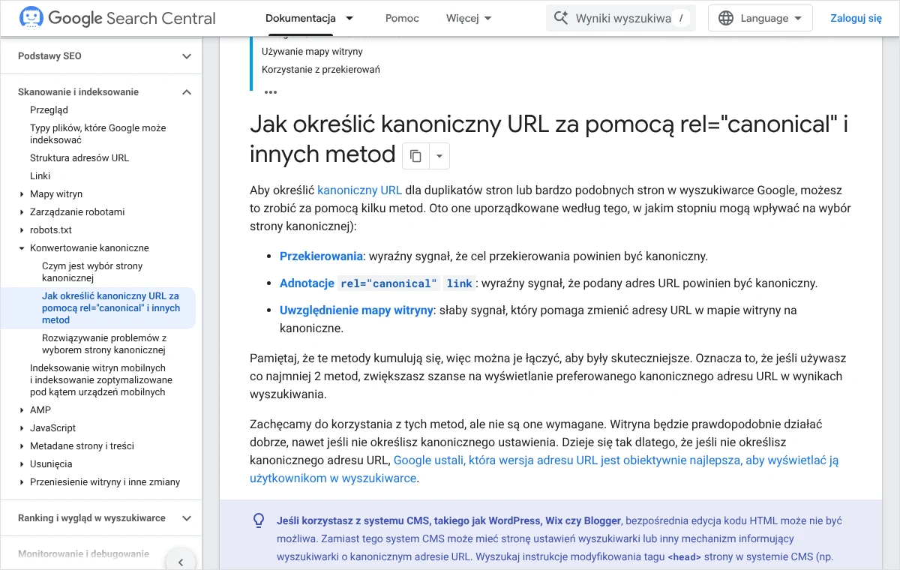The image size is (900, 570).
Task: Click the globe icon in the Language button
Action: [x=726, y=18]
